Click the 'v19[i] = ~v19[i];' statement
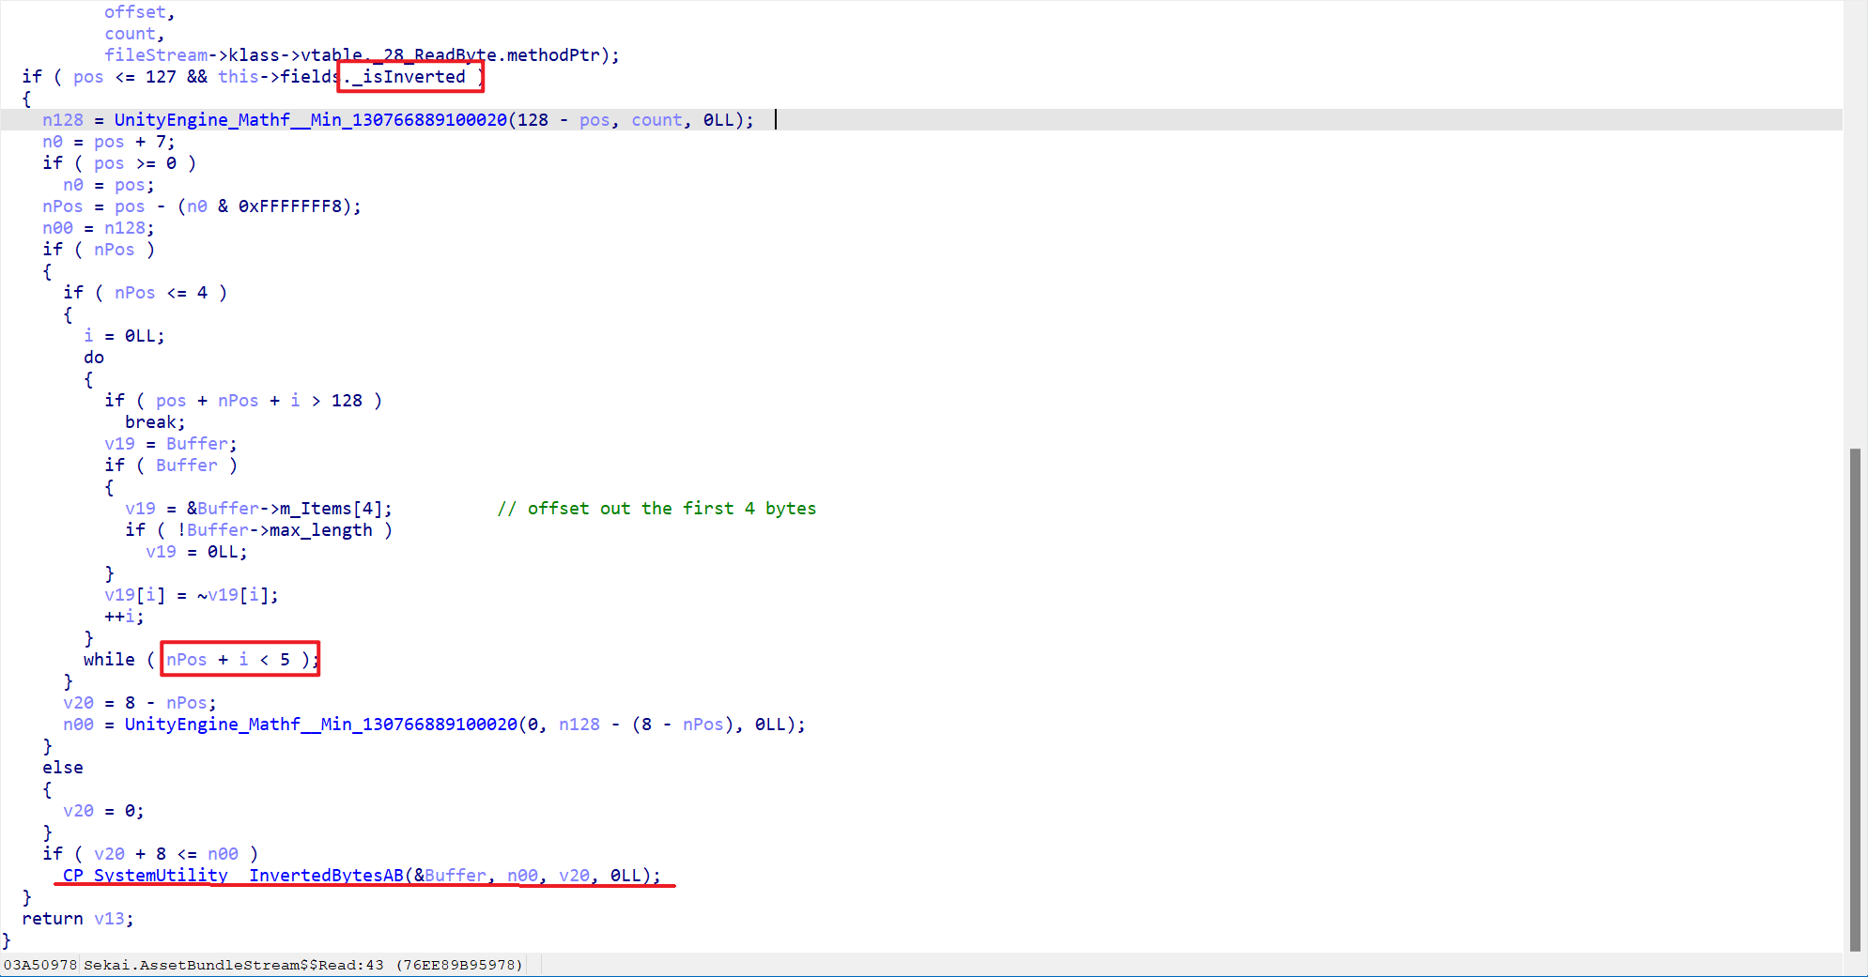The width and height of the screenshot is (1868, 977). pyautogui.click(x=192, y=595)
